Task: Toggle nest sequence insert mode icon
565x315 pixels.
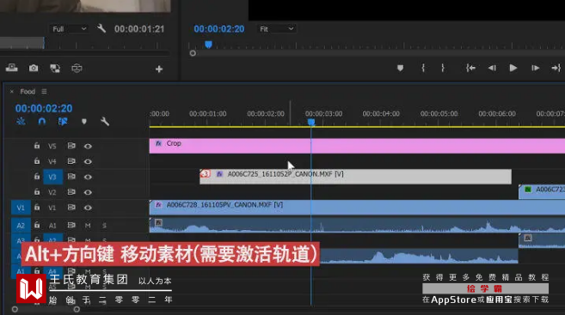Action: (21, 122)
